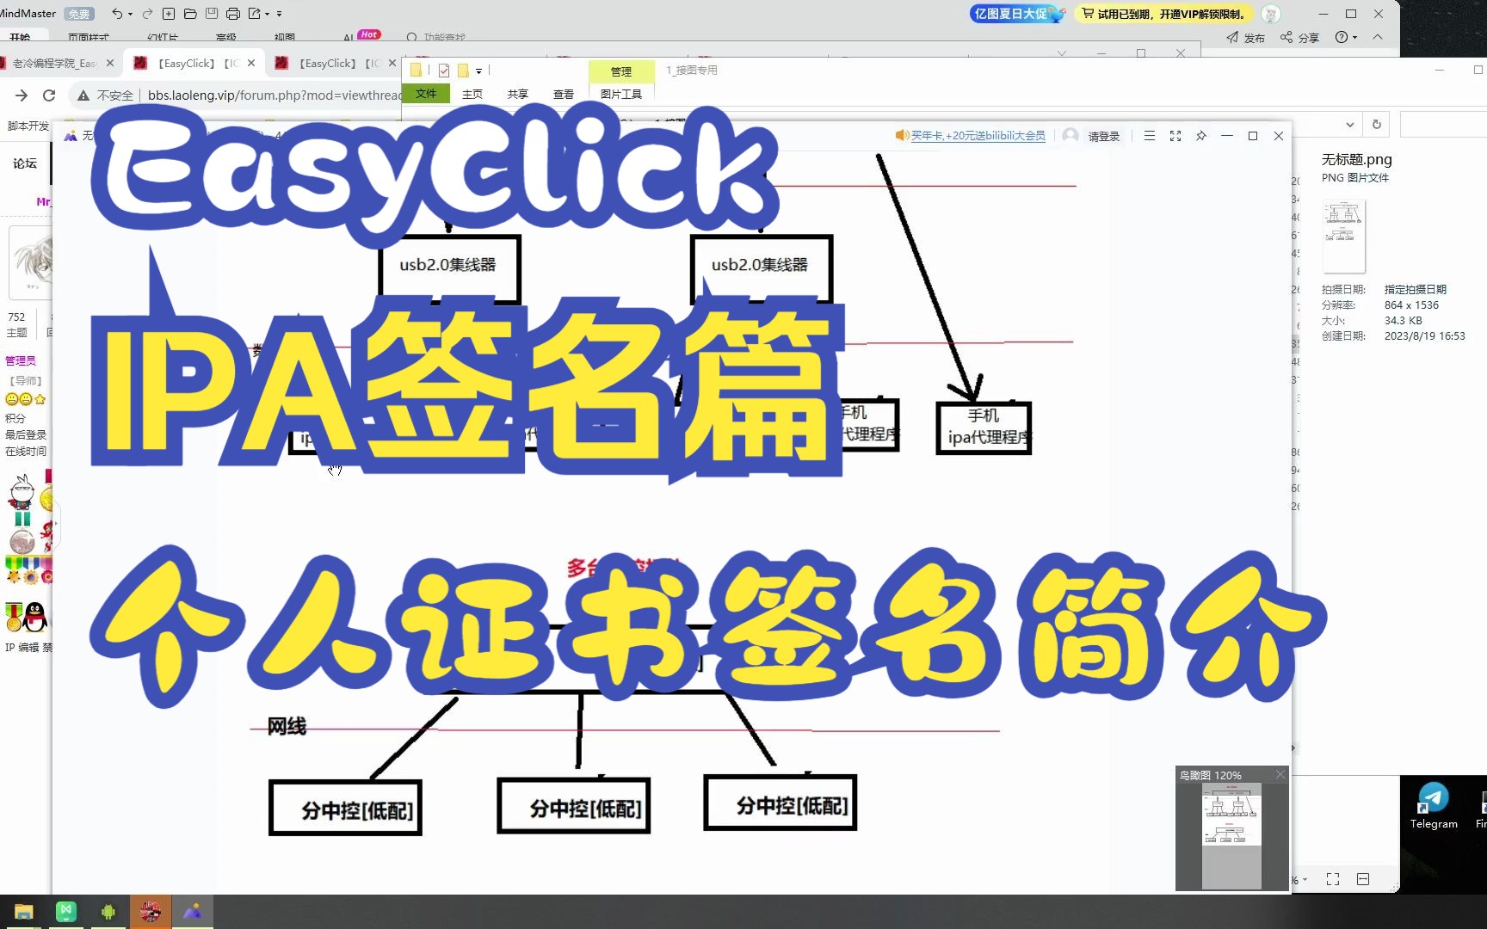This screenshot has width=1487, height=929.
Task: Close the 老冷编程学院 browser tab
Action: [110, 63]
